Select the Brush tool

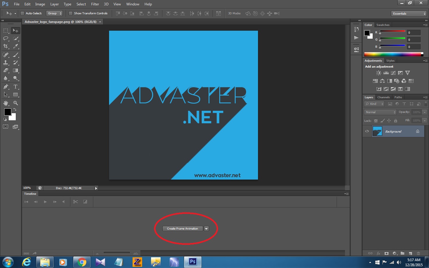pyautogui.click(x=15, y=54)
